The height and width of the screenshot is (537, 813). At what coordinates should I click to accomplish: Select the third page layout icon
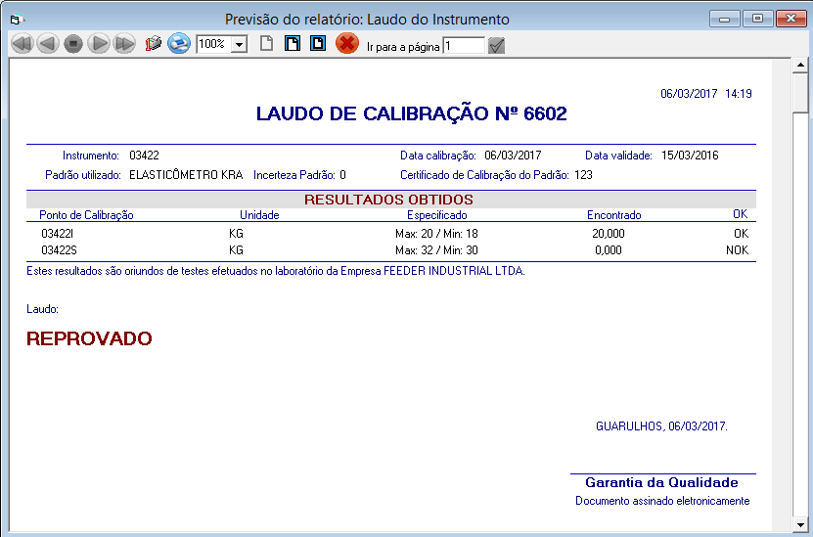point(318,43)
